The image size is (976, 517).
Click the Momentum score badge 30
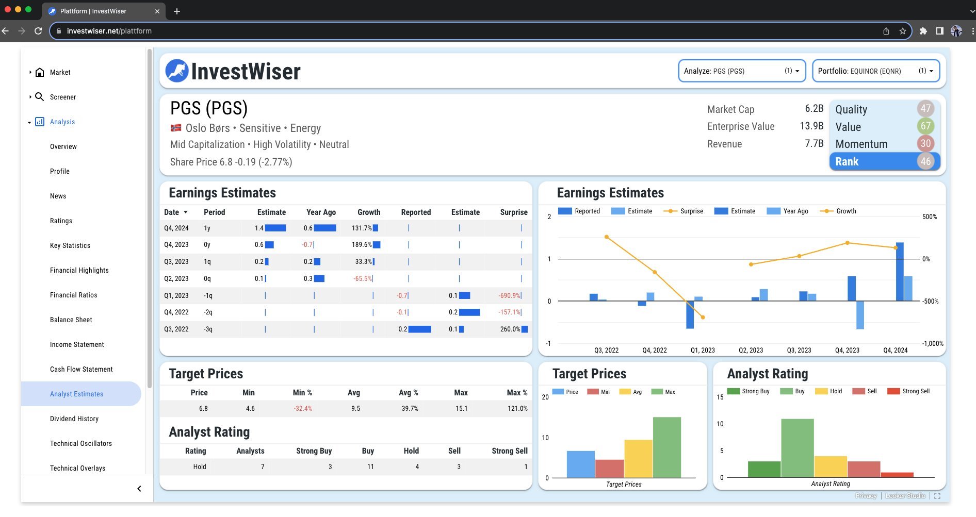[x=925, y=144]
